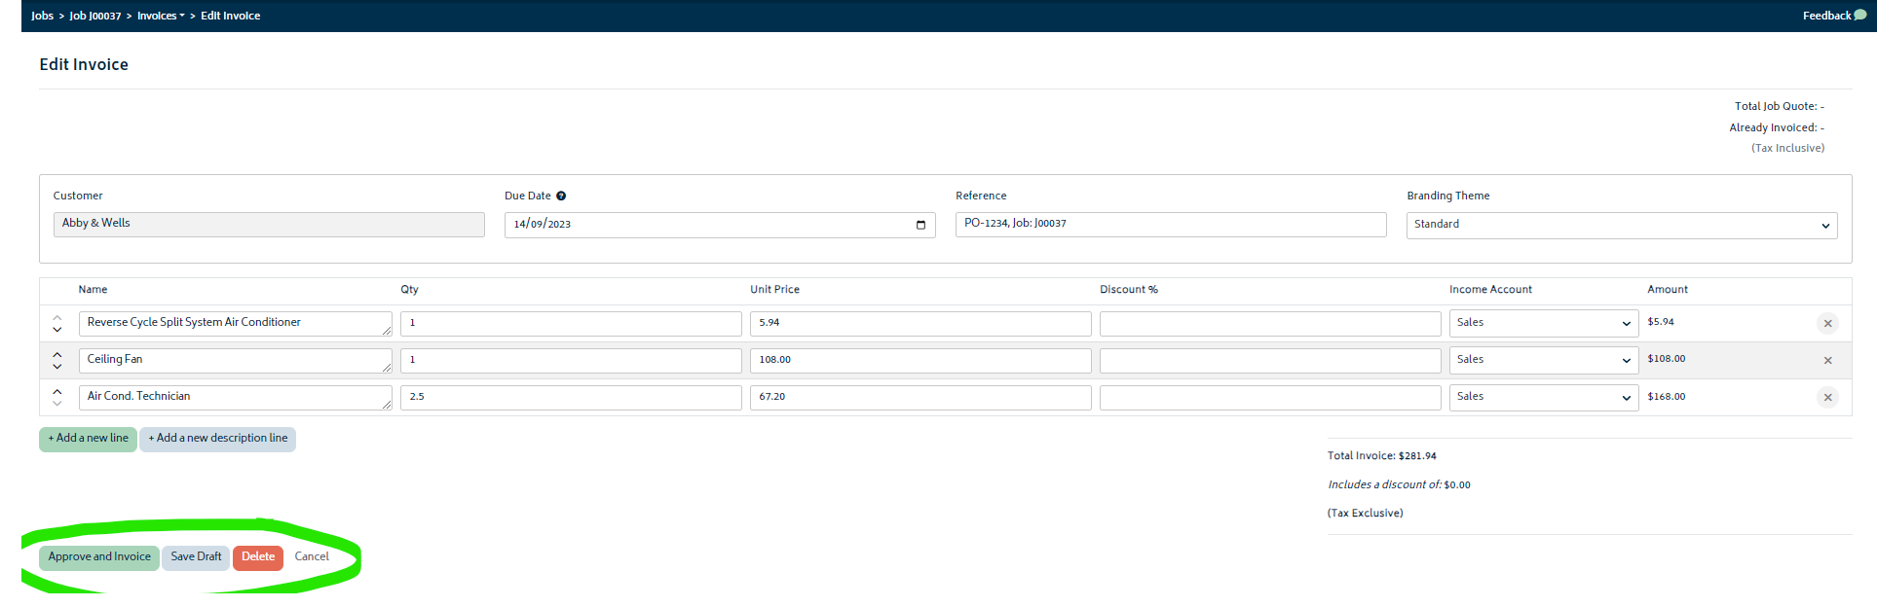Open Income Account dropdown for Air Cond. Technician
Screen dimensions: 1877x607
tap(1543, 397)
